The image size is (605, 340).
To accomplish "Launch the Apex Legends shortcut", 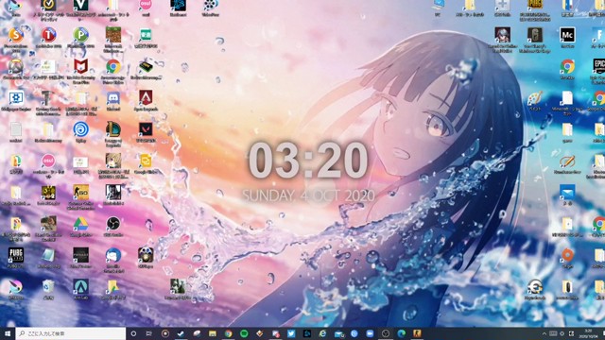I will [146, 97].
